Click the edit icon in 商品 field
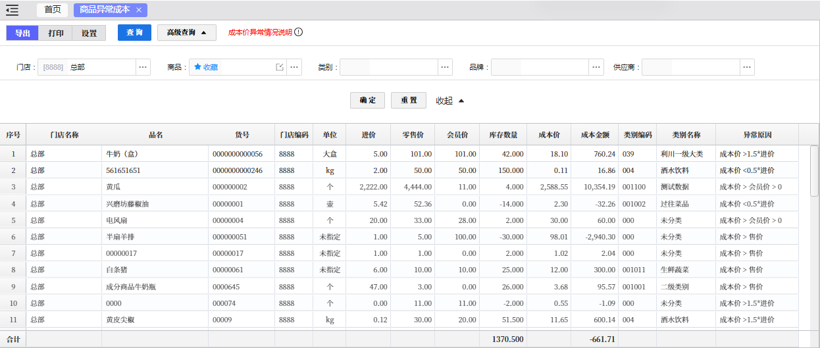 (x=280, y=67)
